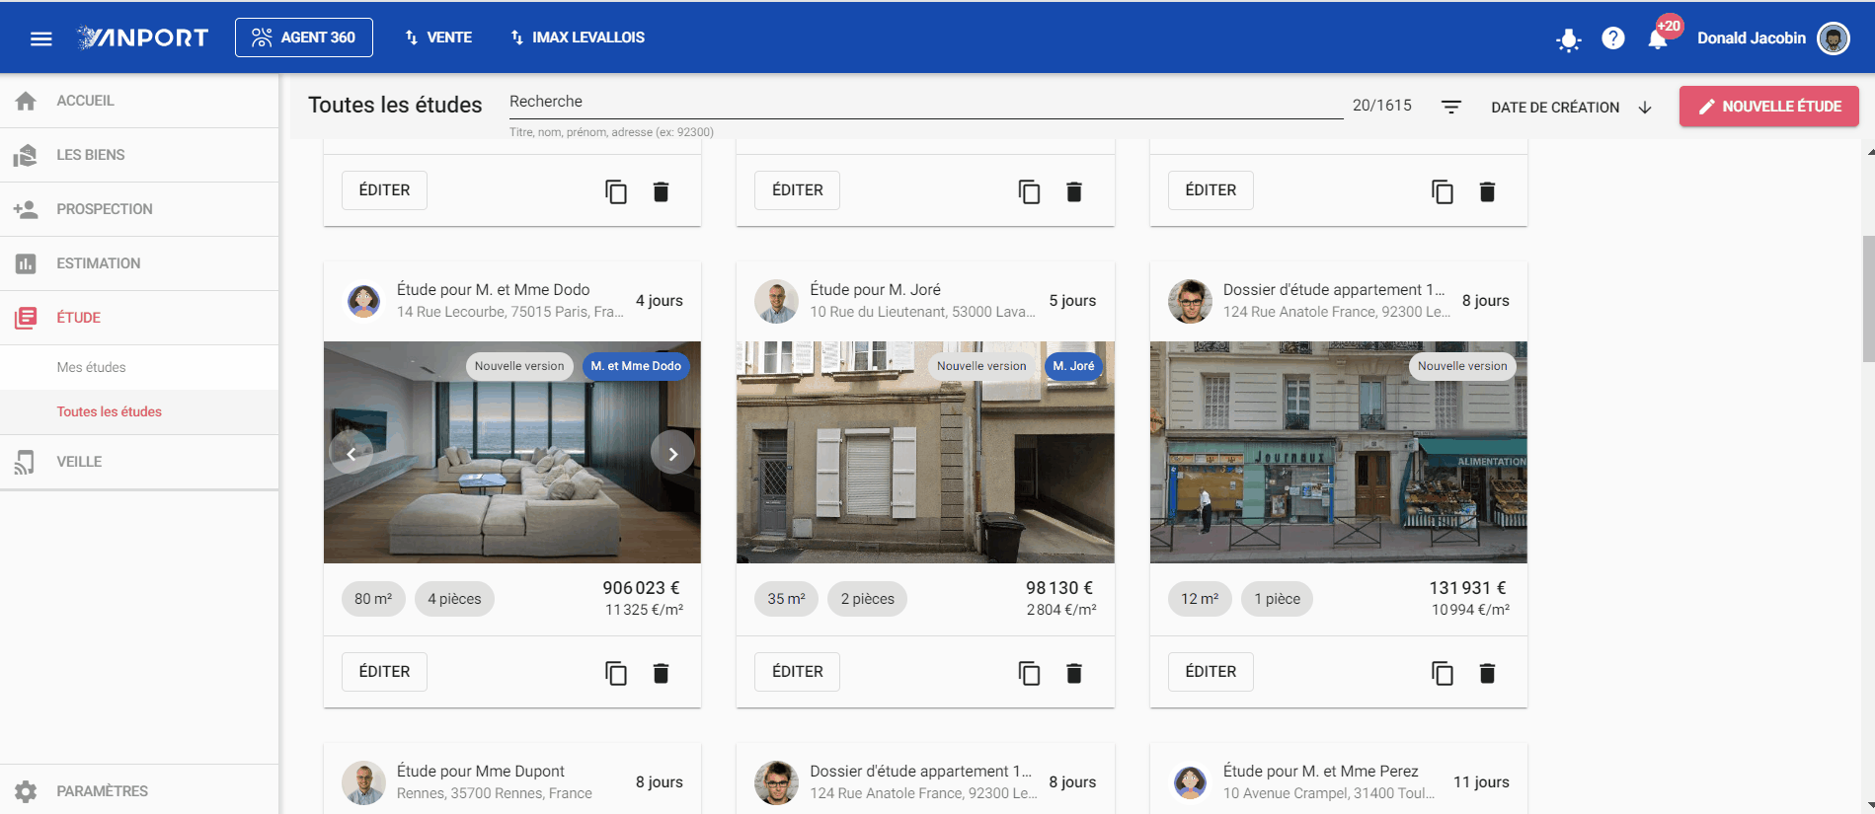Click Nouvelle version chip on Joré card
Viewport: 1875px width, 814px height.
pyautogui.click(x=981, y=366)
